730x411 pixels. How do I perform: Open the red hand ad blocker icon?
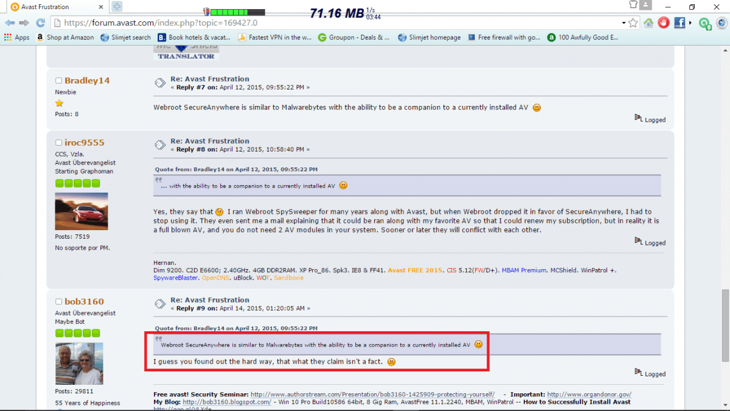(x=664, y=23)
